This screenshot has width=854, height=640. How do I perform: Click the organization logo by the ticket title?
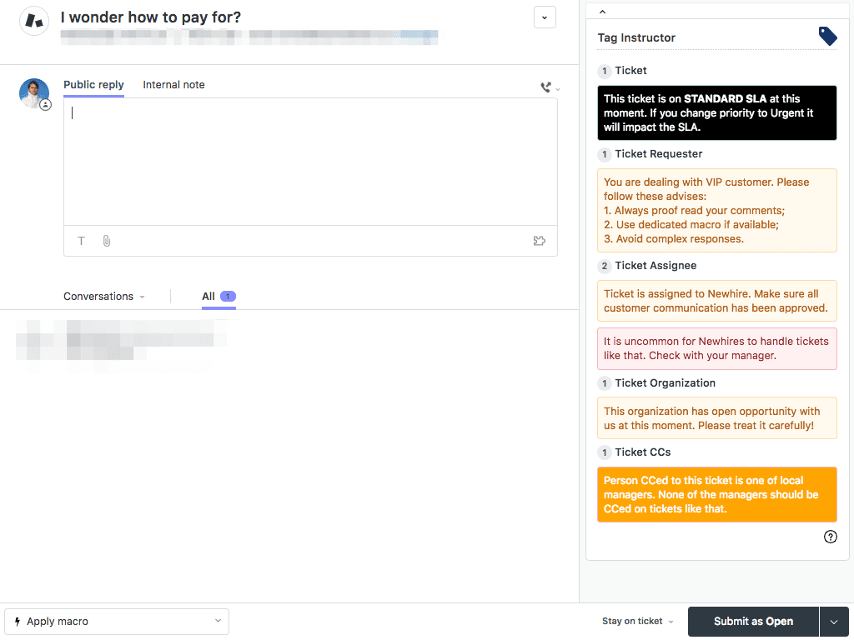34,22
